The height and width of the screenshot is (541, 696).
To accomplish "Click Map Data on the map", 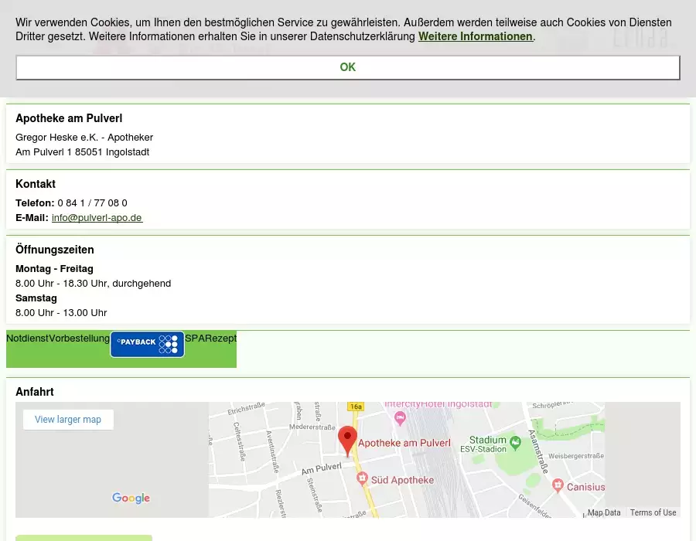I will pyautogui.click(x=604, y=512).
